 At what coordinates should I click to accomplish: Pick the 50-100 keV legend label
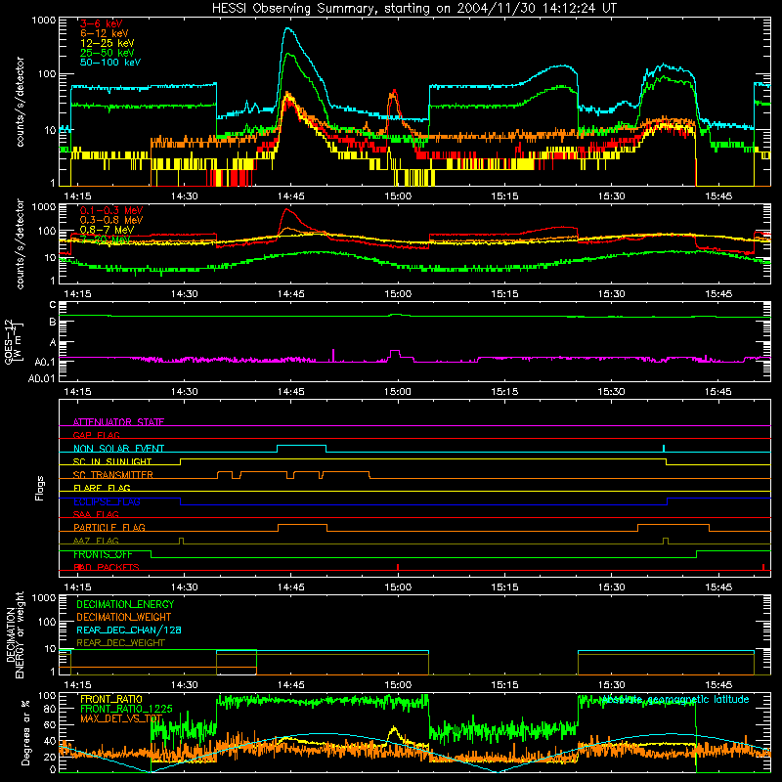[110, 63]
